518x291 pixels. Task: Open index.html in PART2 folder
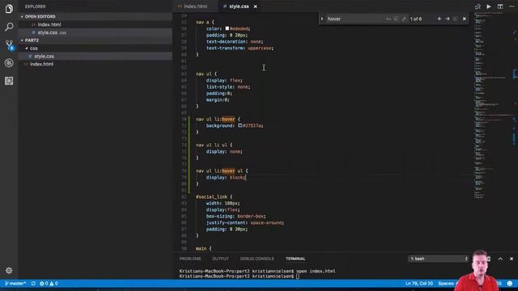[x=41, y=64]
